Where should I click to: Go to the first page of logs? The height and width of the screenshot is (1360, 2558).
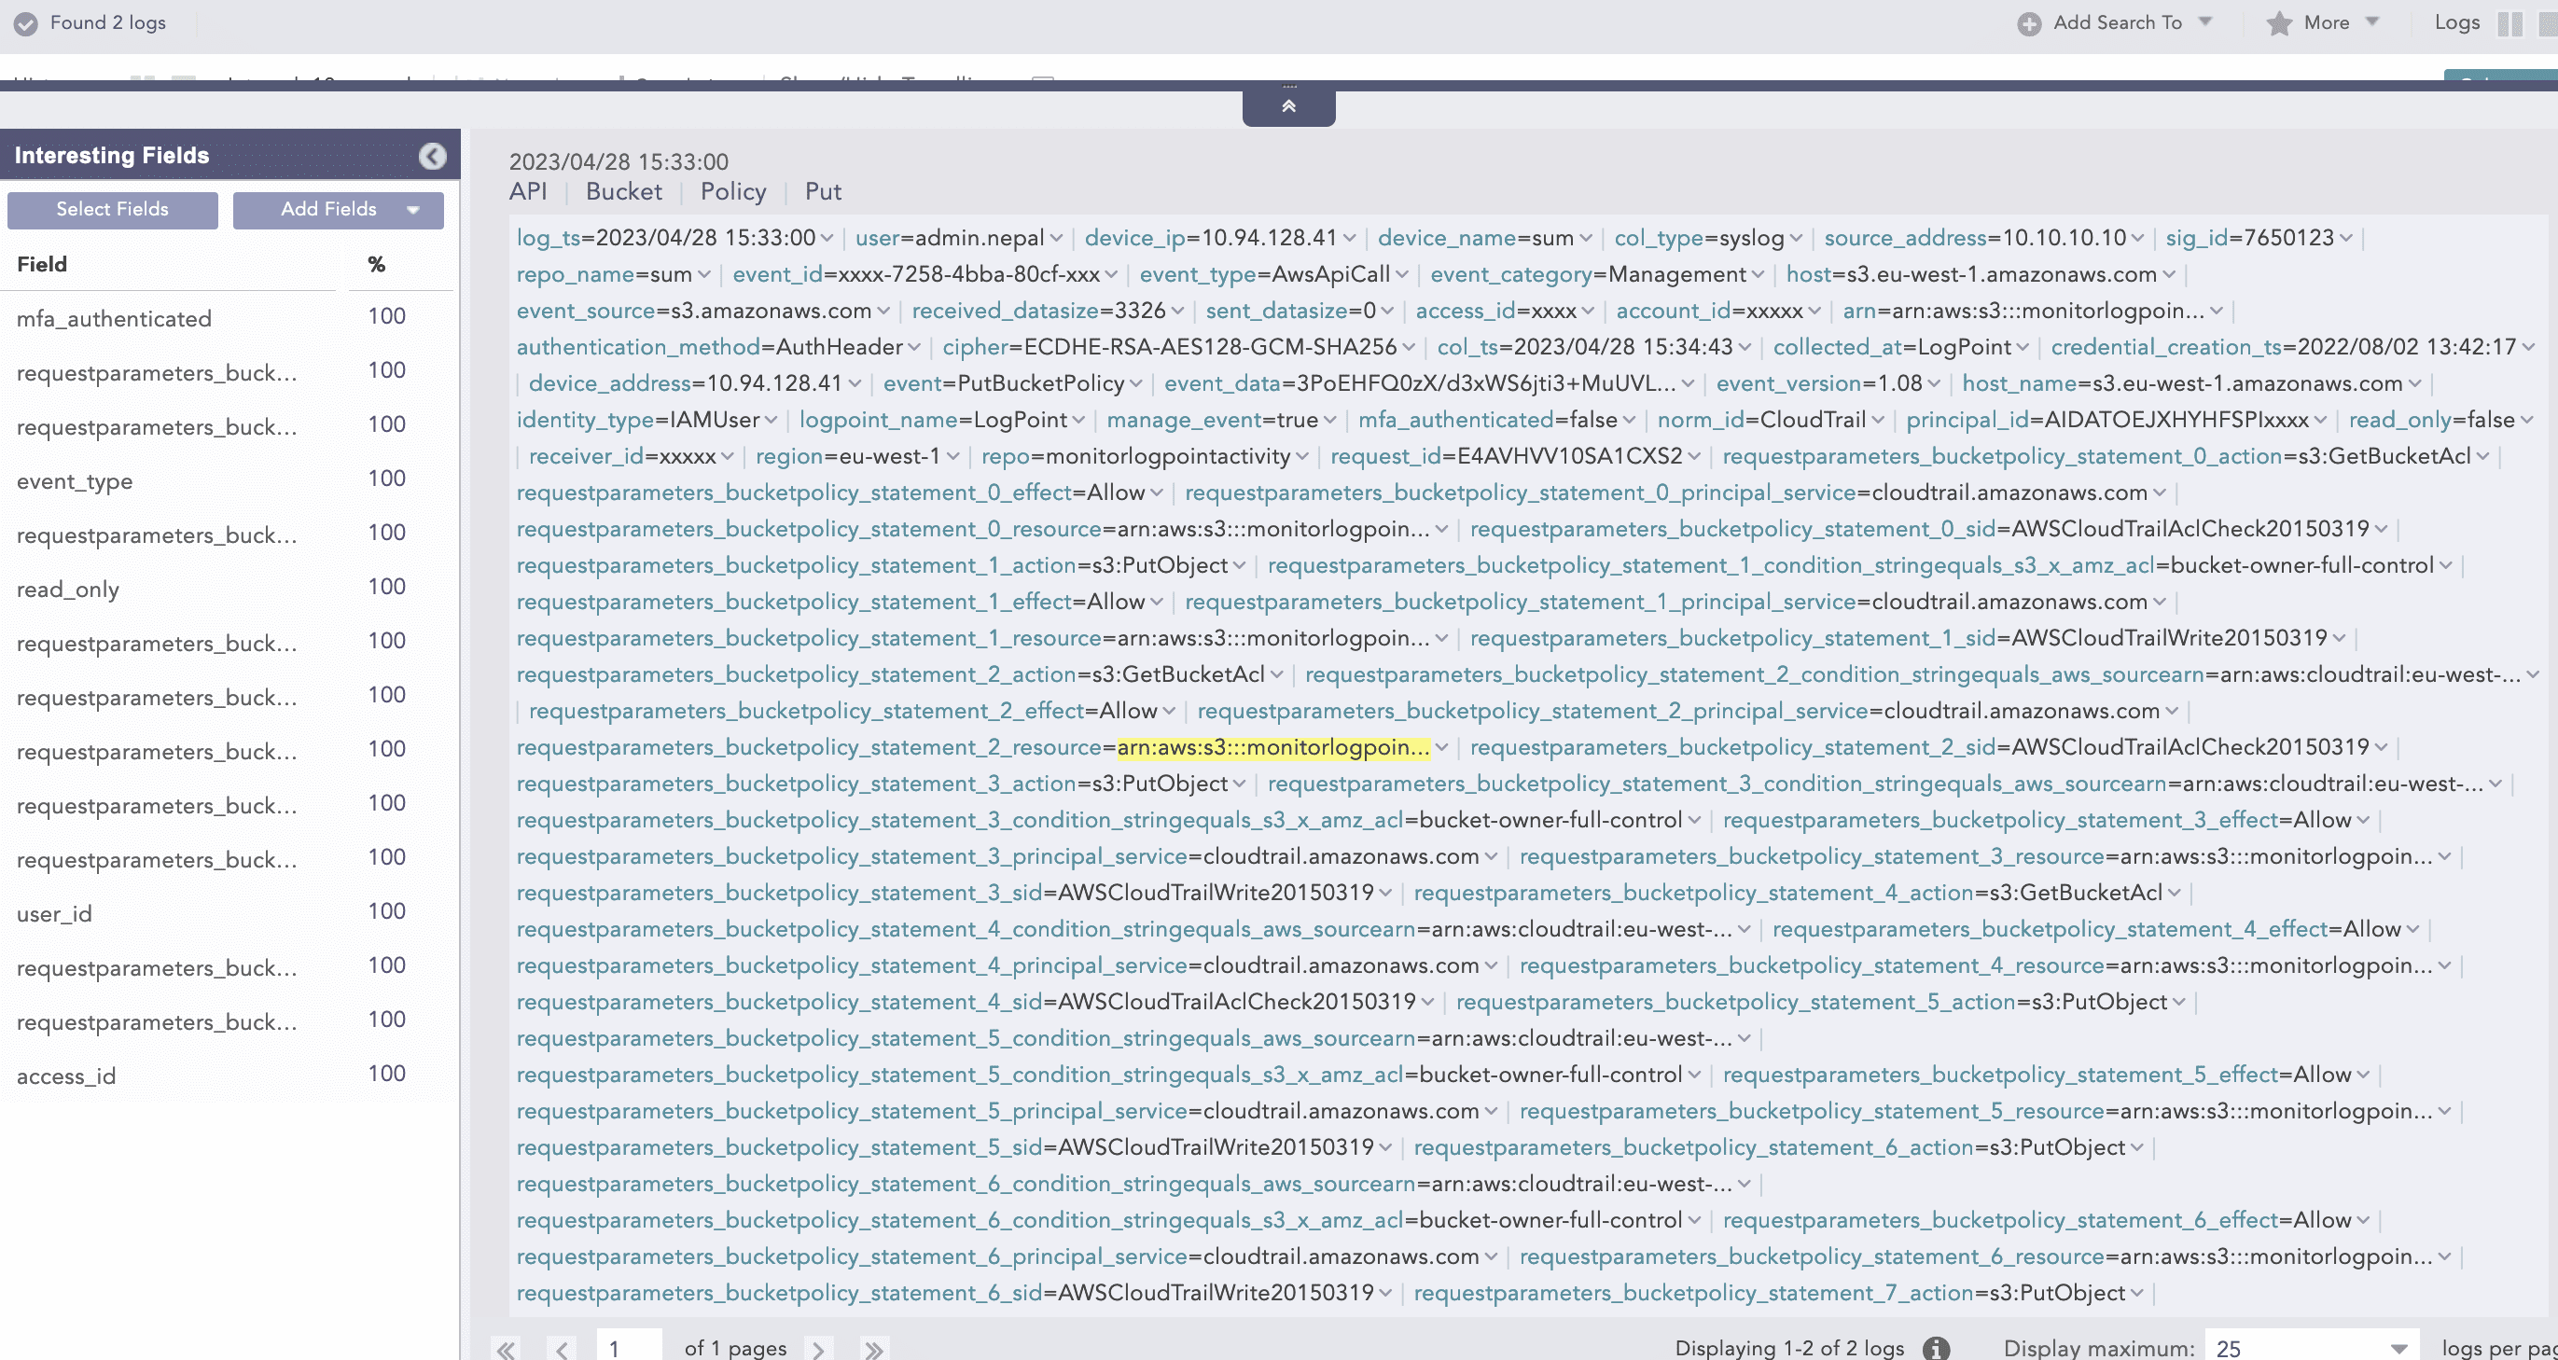coord(507,1348)
